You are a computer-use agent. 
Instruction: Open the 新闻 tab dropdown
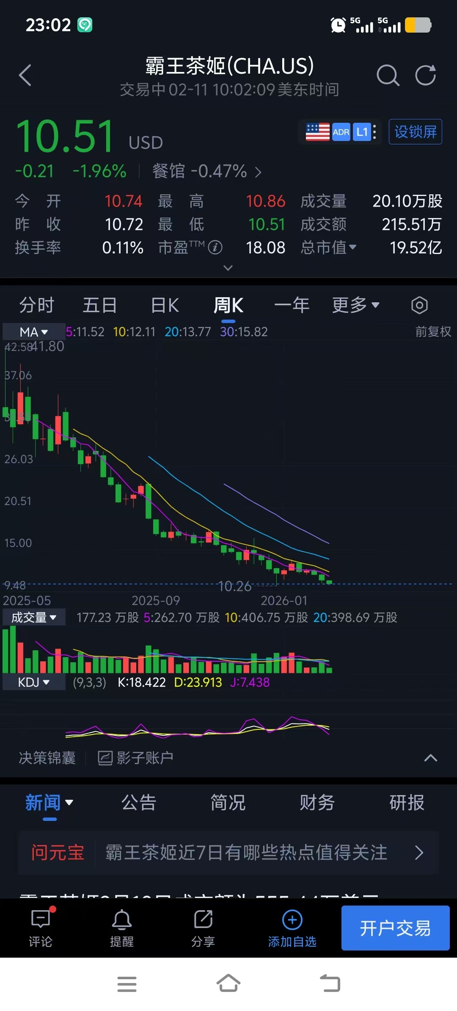tap(50, 803)
